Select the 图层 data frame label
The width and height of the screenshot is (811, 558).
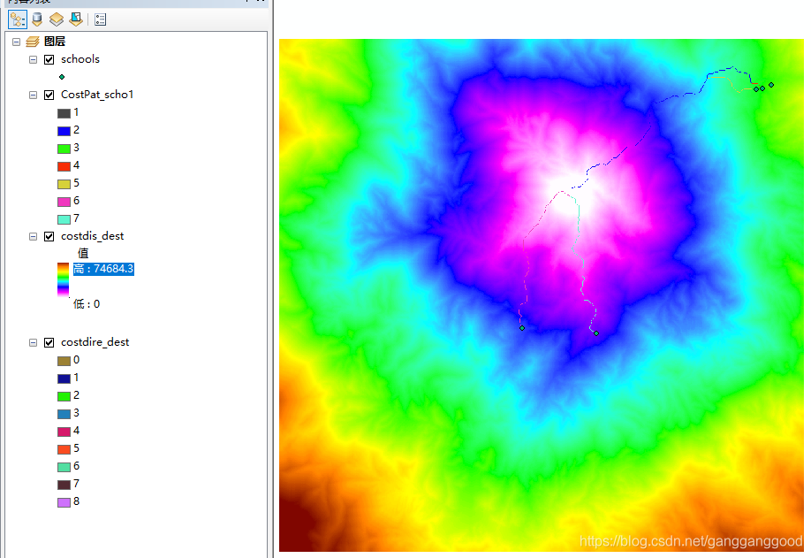pos(54,42)
